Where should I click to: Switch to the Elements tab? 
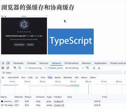pyautogui.click(x=18, y=63)
